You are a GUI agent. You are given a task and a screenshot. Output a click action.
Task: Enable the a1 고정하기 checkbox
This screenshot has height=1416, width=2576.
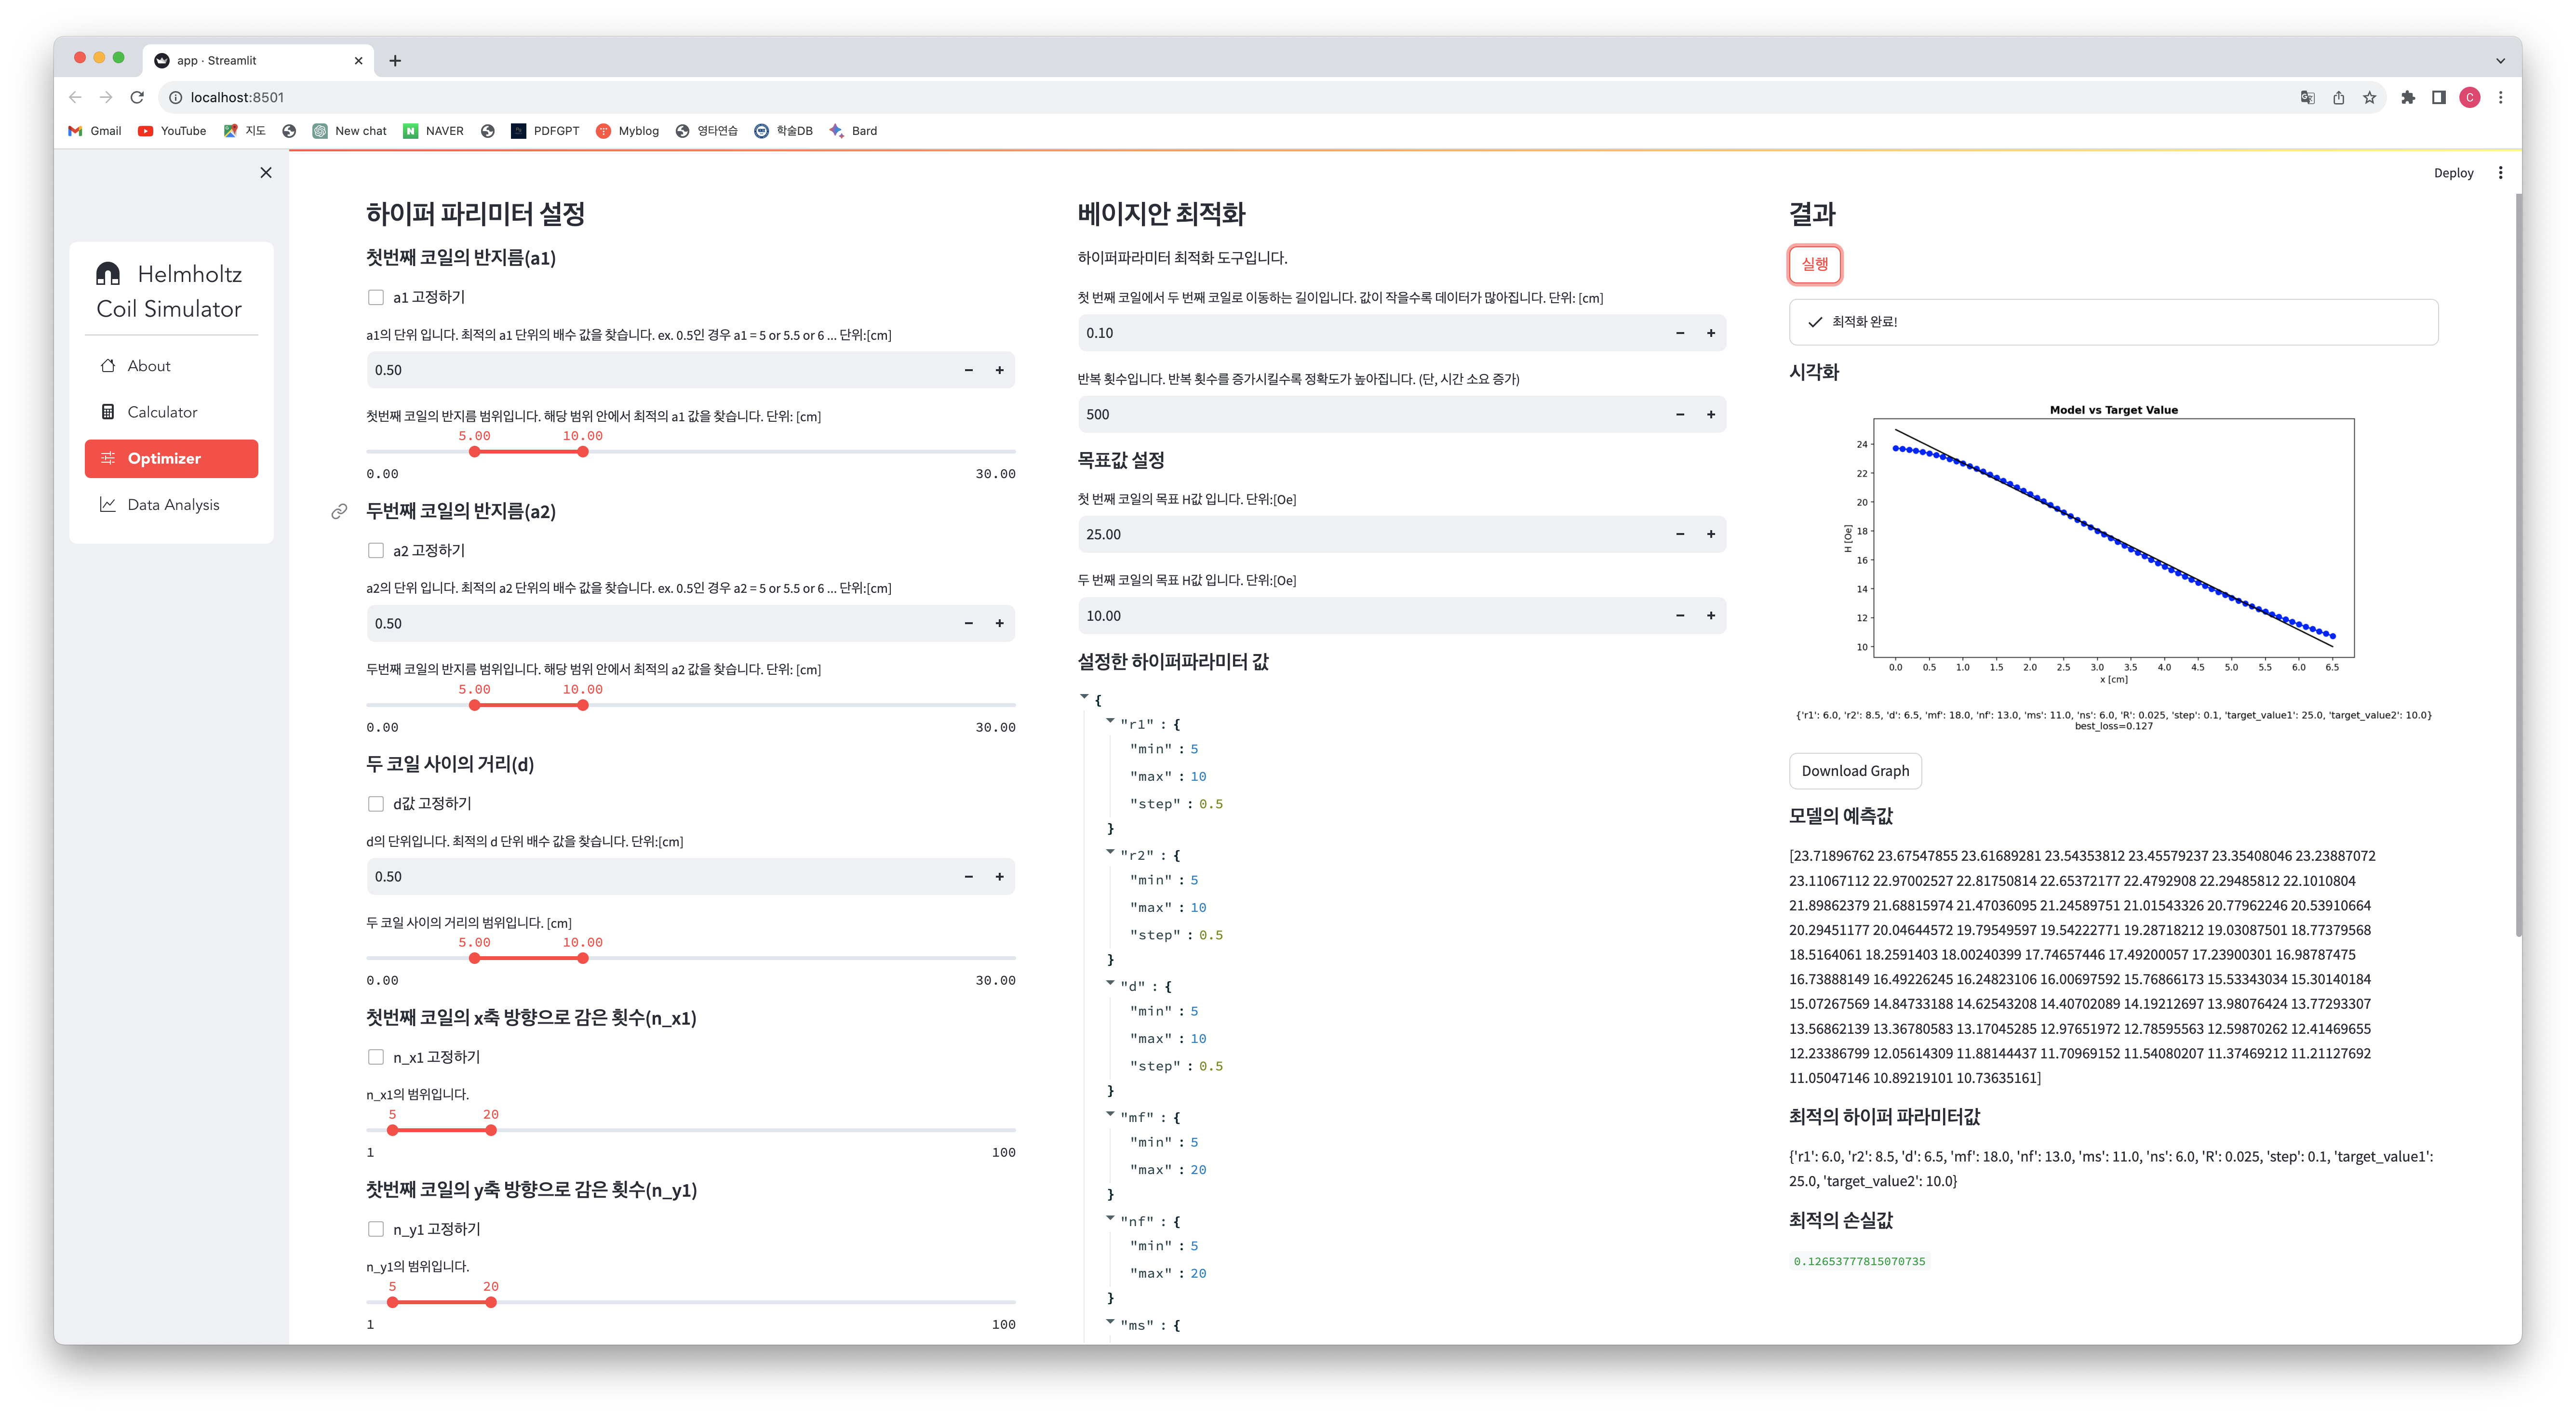pyautogui.click(x=376, y=297)
